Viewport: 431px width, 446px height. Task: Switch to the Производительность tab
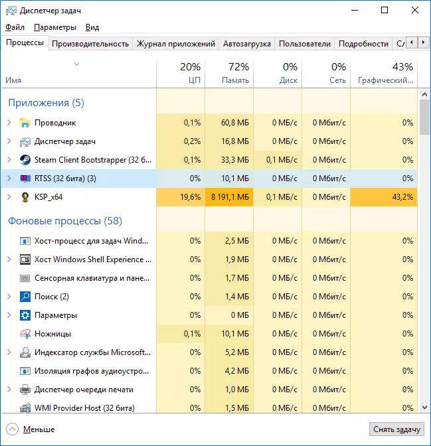click(x=90, y=44)
